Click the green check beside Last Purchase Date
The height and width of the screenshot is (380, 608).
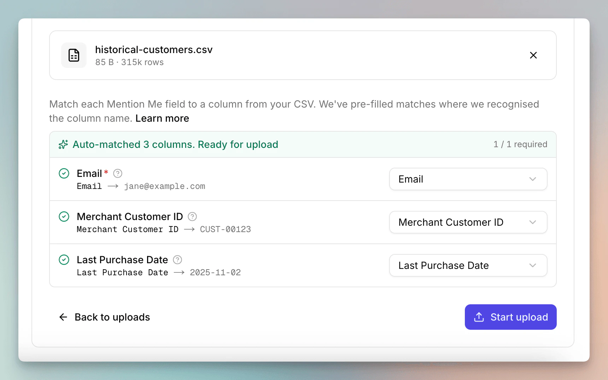pyautogui.click(x=64, y=260)
